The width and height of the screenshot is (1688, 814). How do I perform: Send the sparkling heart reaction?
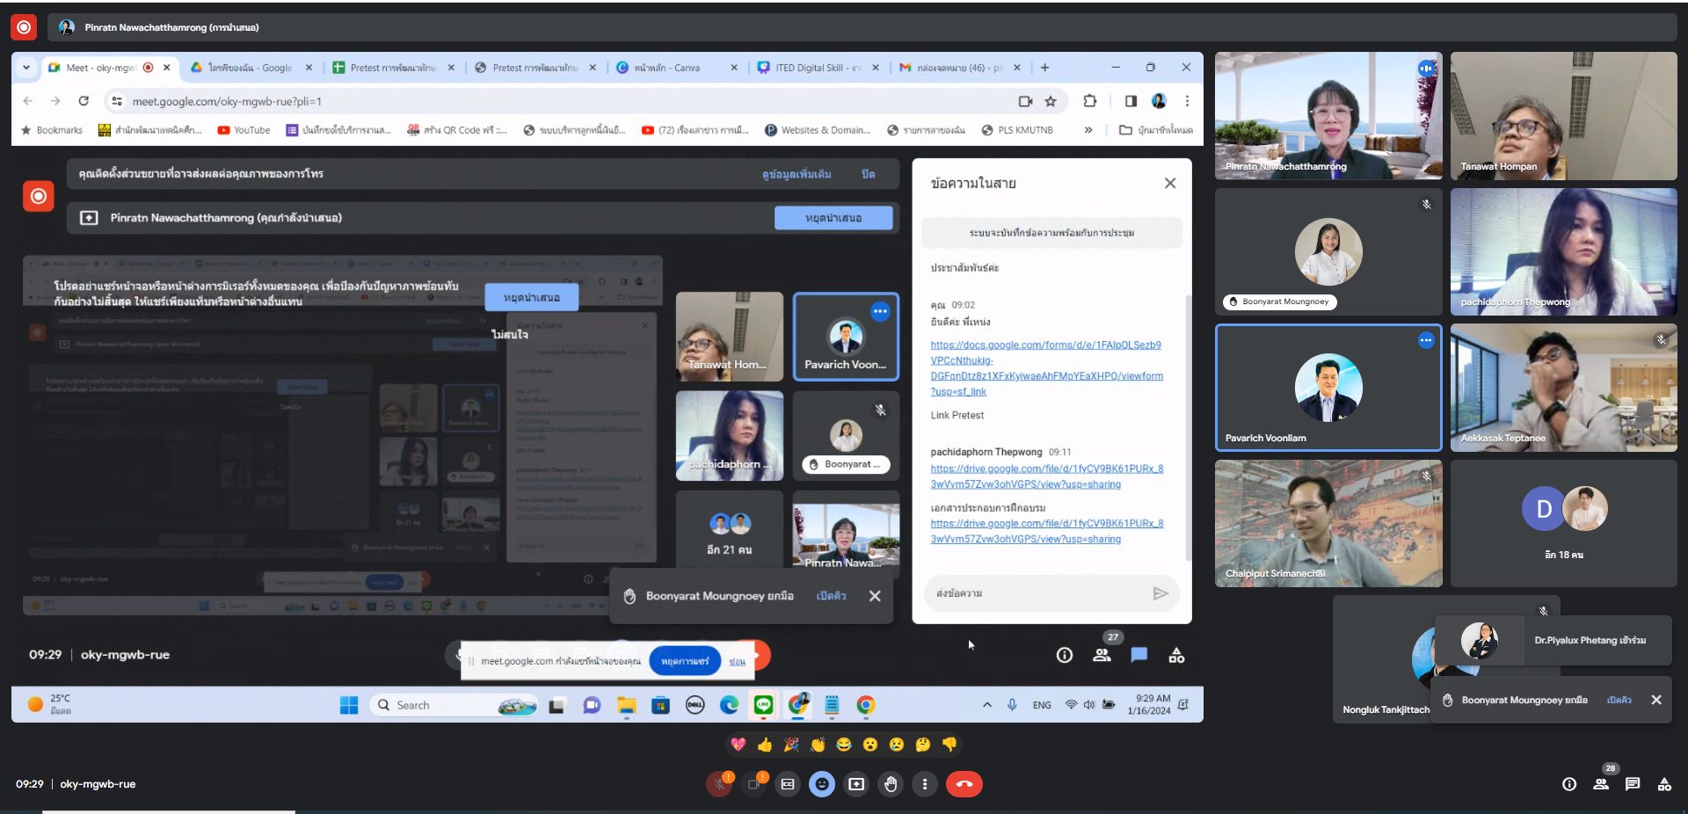coord(738,745)
